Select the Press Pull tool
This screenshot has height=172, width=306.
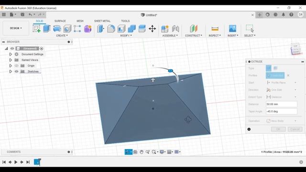click(x=101, y=29)
